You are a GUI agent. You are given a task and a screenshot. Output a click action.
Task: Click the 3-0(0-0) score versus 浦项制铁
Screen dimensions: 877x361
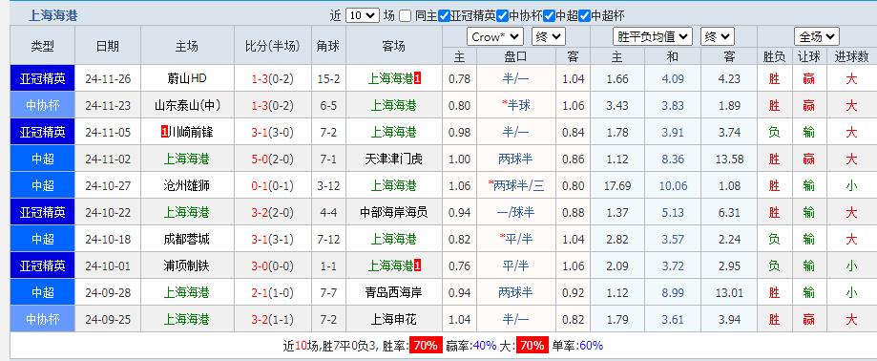point(272,265)
